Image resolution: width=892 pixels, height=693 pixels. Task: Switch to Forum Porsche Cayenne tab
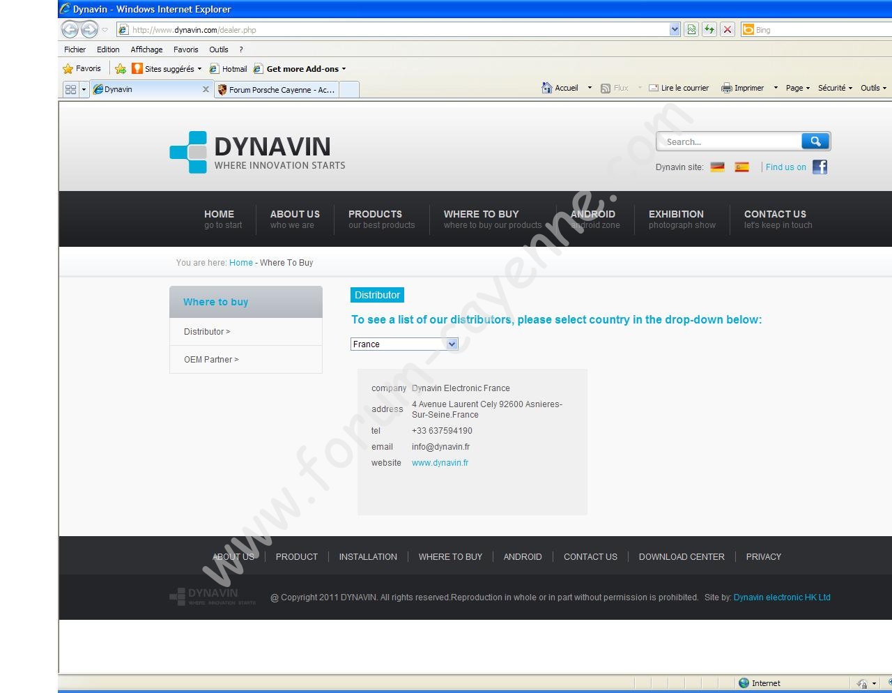coord(277,89)
